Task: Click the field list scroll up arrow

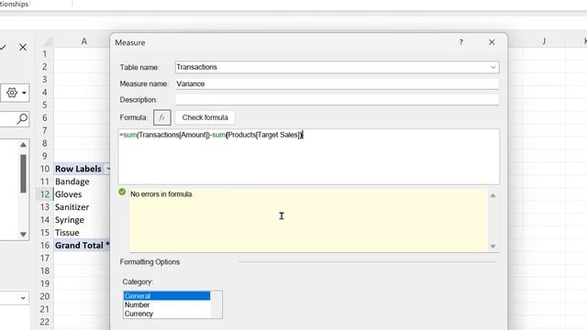Action: [x=23, y=145]
